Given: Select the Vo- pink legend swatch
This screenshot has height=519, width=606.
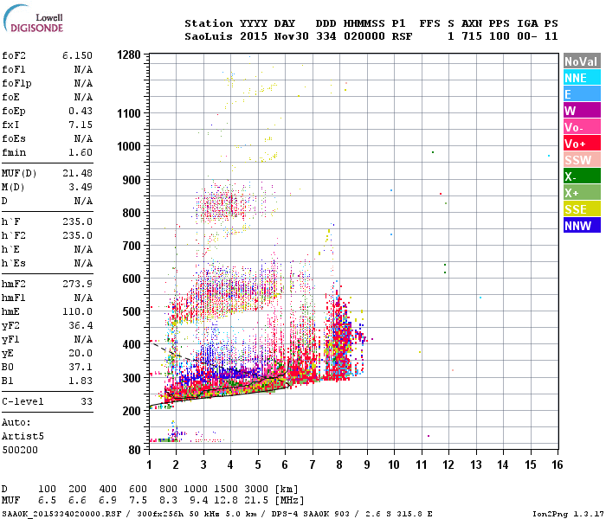Looking at the screenshot, I should click(582, 127).
